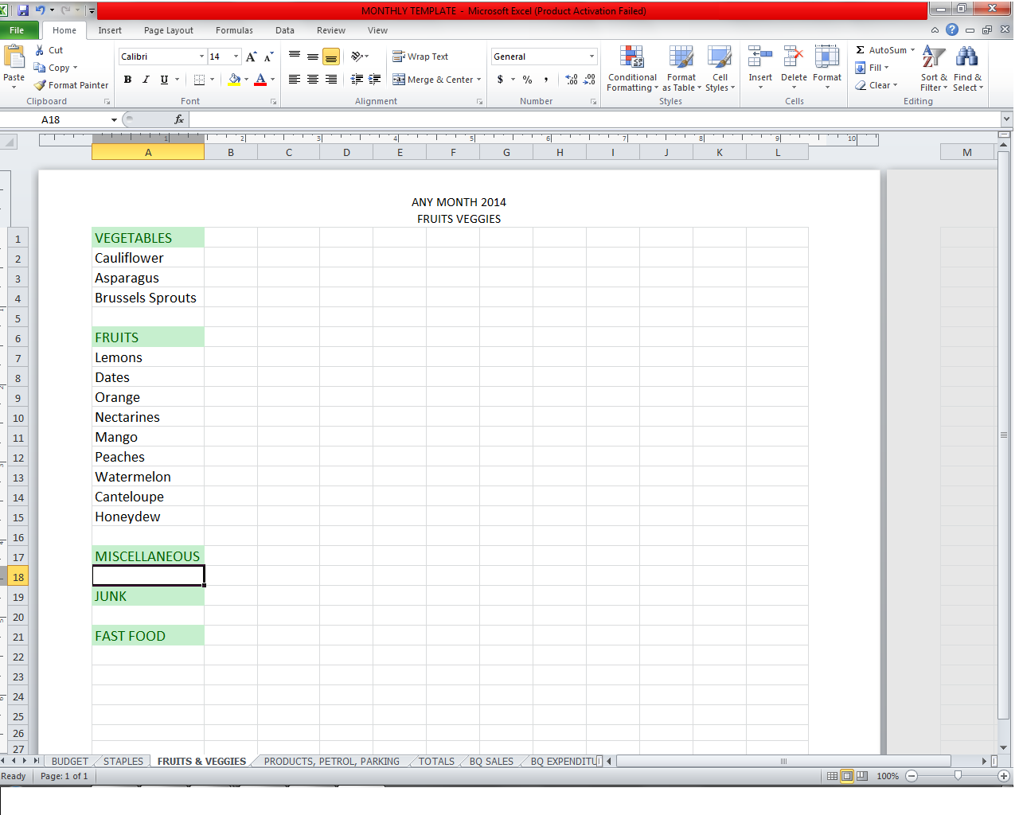Open the font size dropdown
The image size is (1019, 815).
click(236, 57)
